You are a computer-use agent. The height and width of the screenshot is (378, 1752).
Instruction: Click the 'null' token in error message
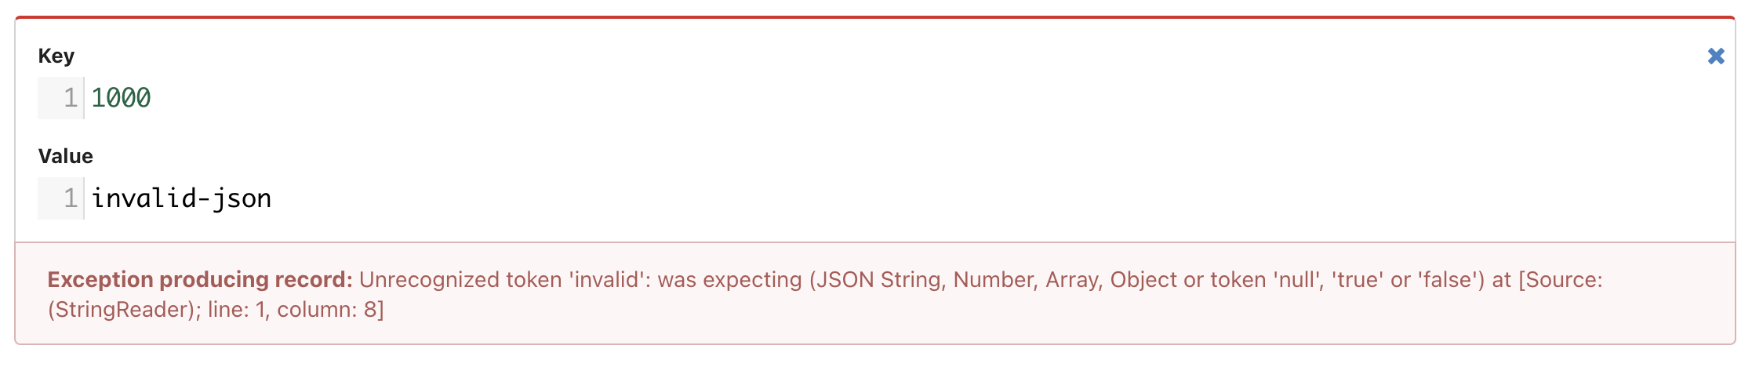[x=1295, y=280]
